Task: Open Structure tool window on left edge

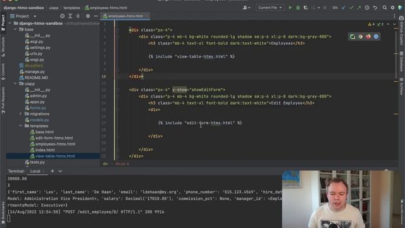Action: pyautogui.click(x=3, y=47)
